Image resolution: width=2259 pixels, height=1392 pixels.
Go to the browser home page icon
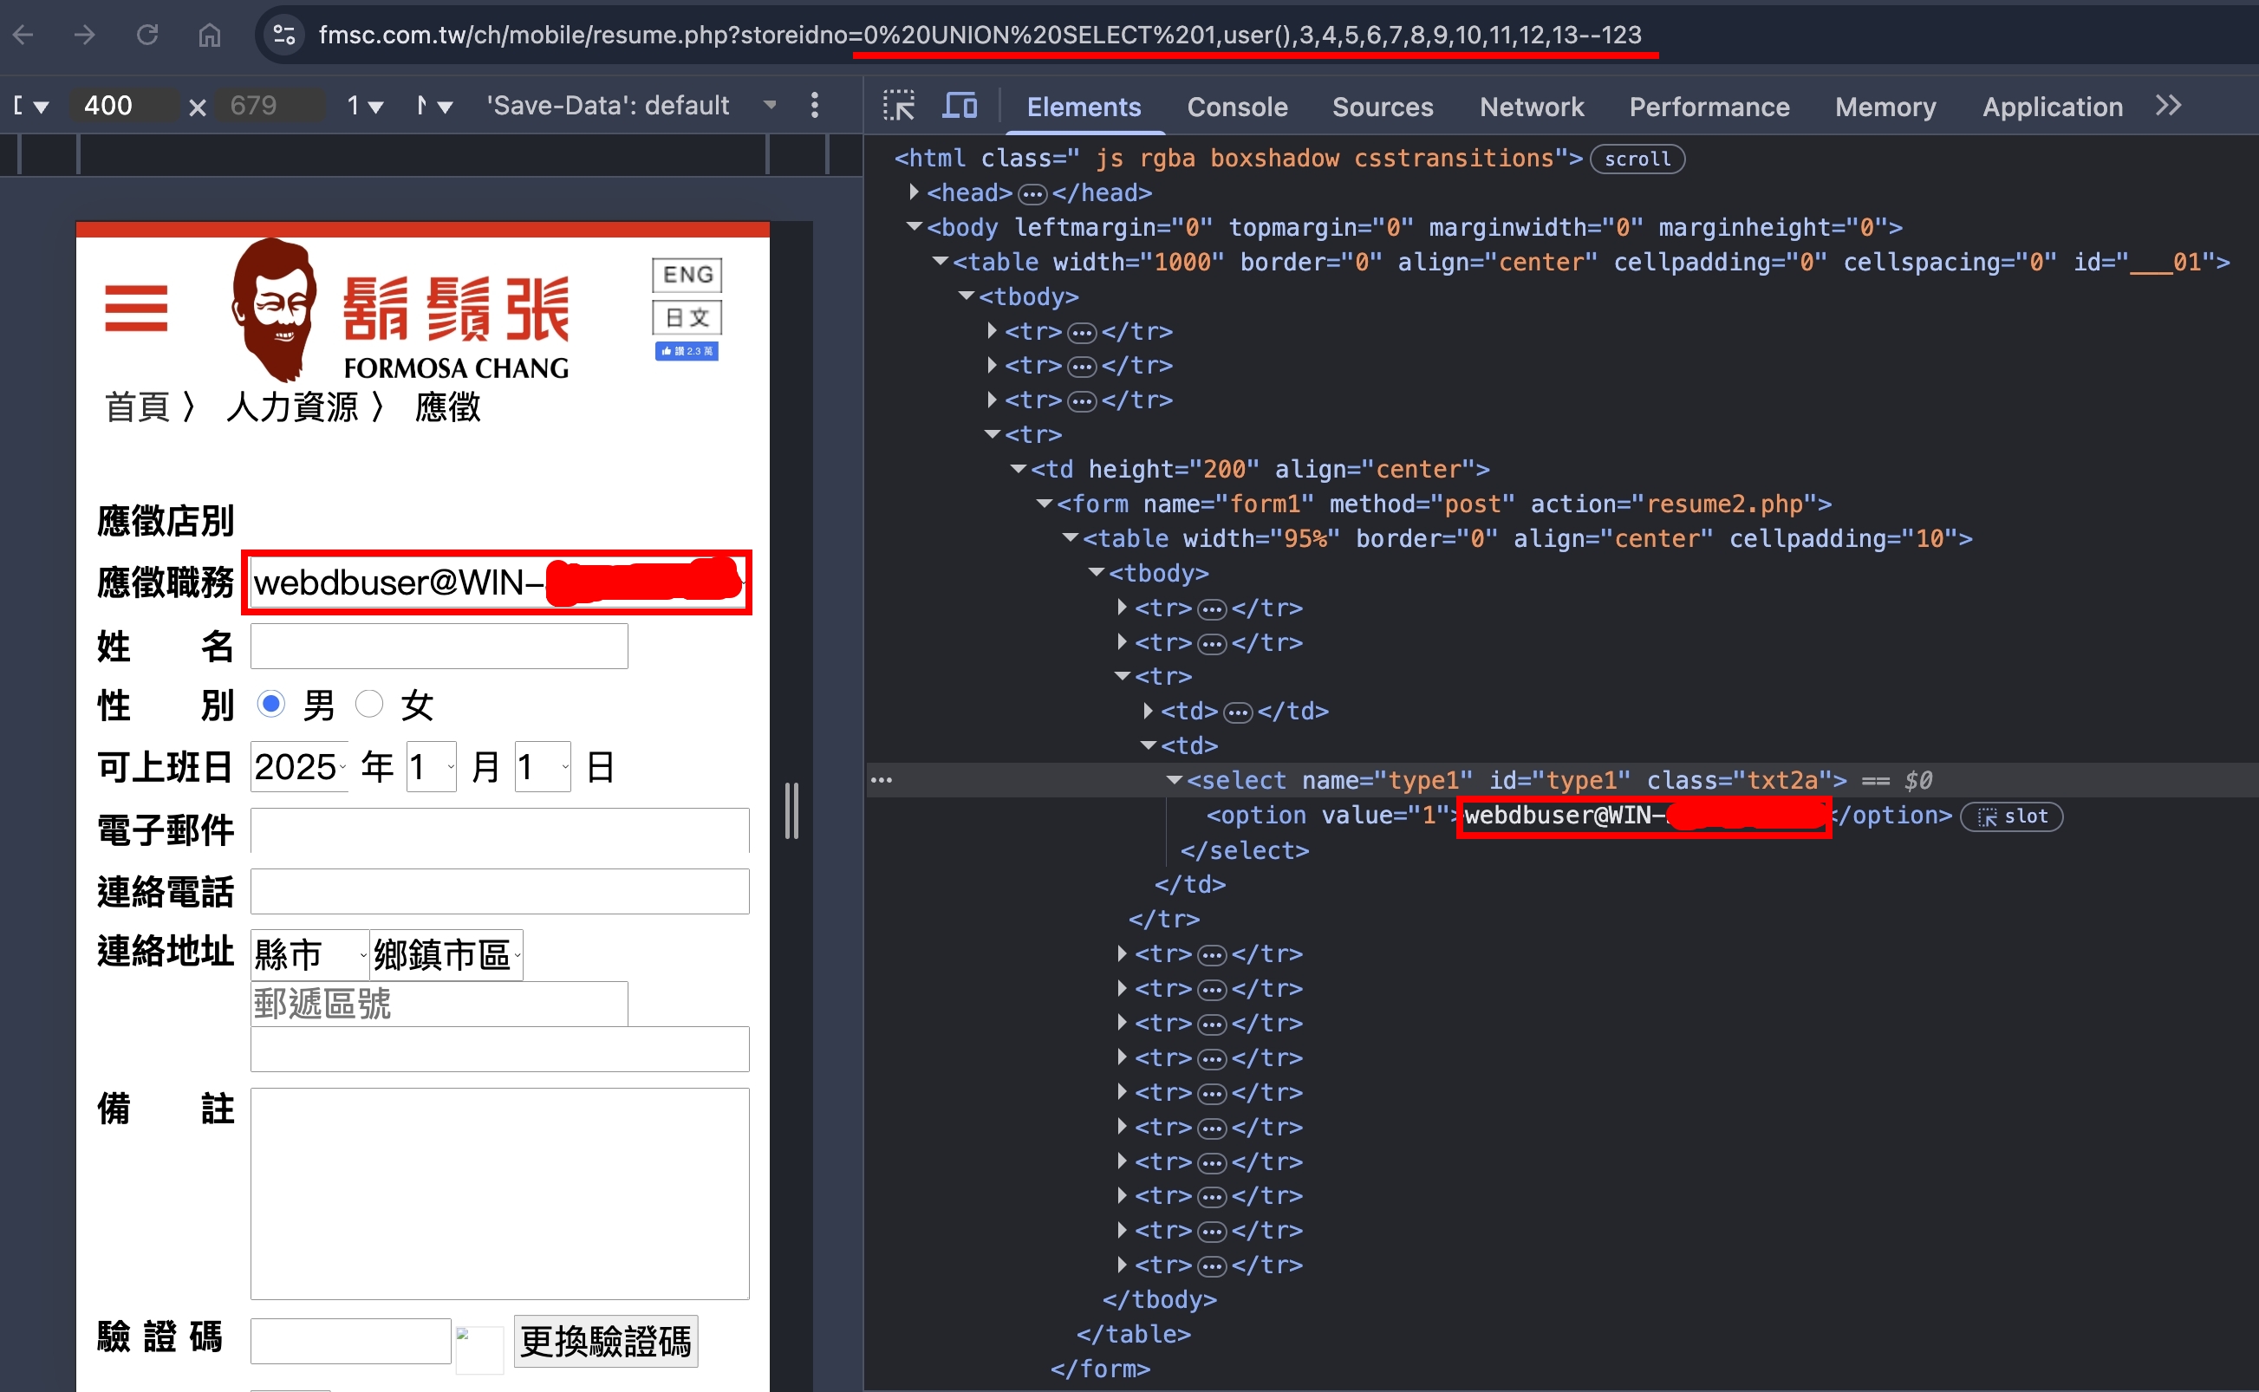tap(210, 35)
